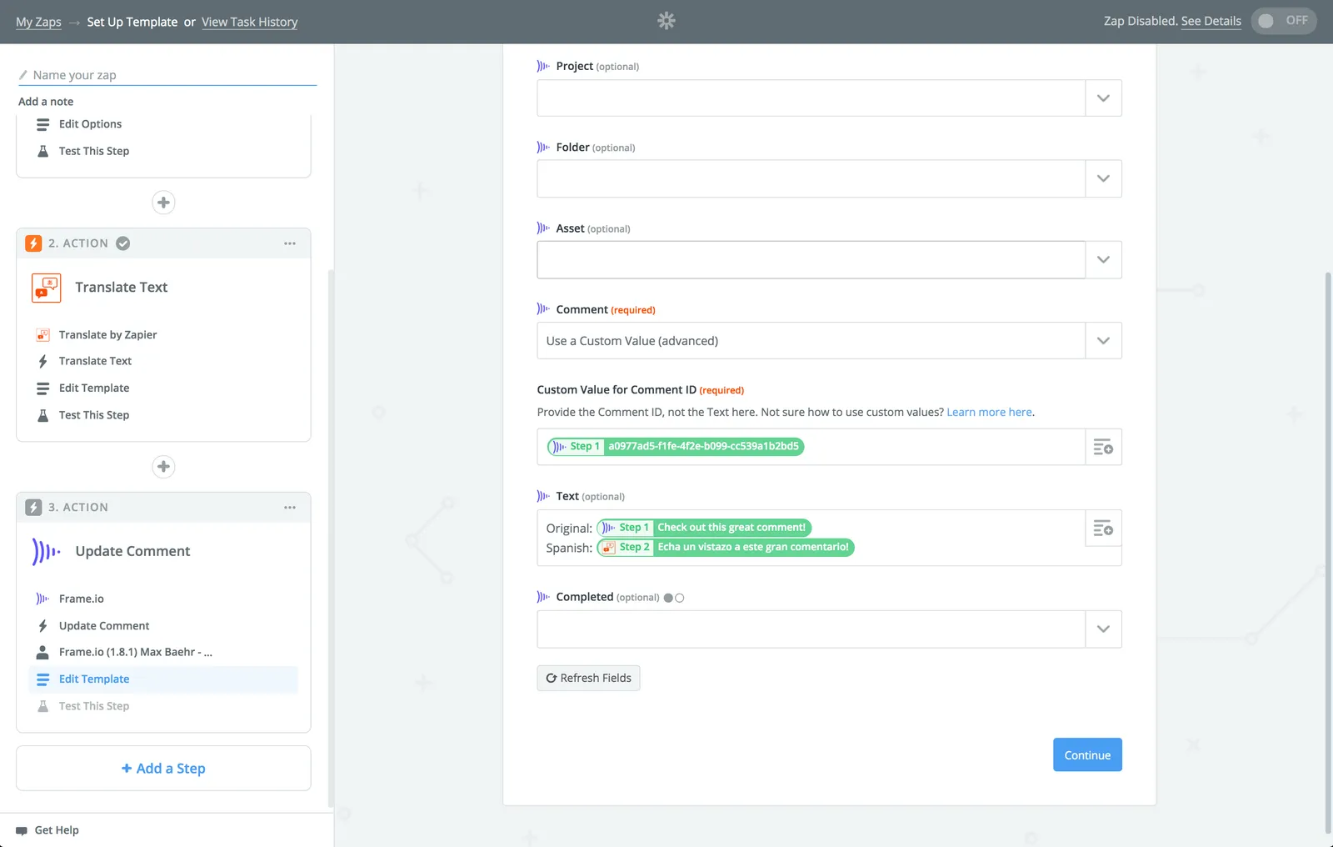Viewport: 1333px width, 847px height.
Task: Click Refresh Fields button
Action: pyautogui.click(x=588, y=679)
